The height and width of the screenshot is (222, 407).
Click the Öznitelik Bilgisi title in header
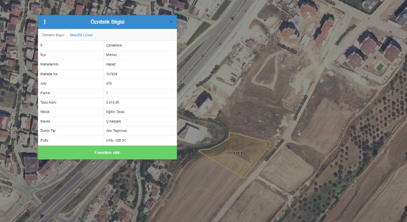coord(107,22)
